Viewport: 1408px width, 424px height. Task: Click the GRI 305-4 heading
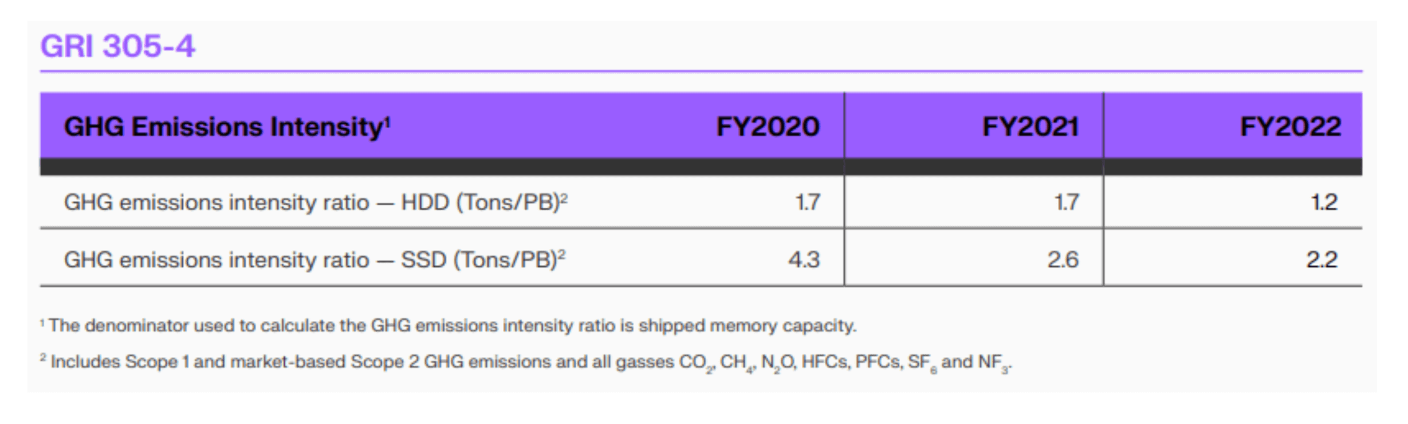(x=117, y=46)
